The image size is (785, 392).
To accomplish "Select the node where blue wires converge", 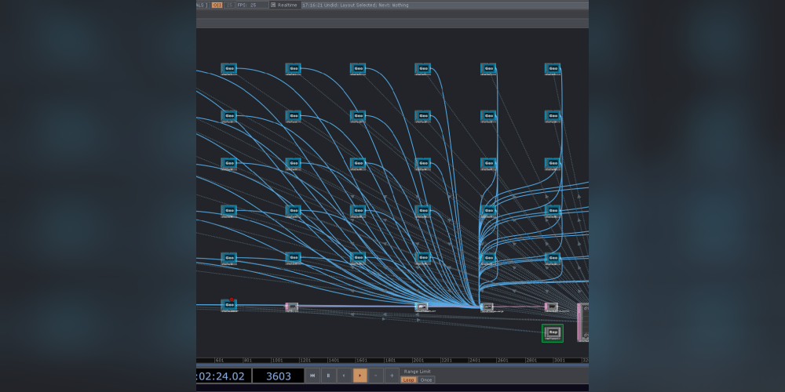I will pos(487,307).
